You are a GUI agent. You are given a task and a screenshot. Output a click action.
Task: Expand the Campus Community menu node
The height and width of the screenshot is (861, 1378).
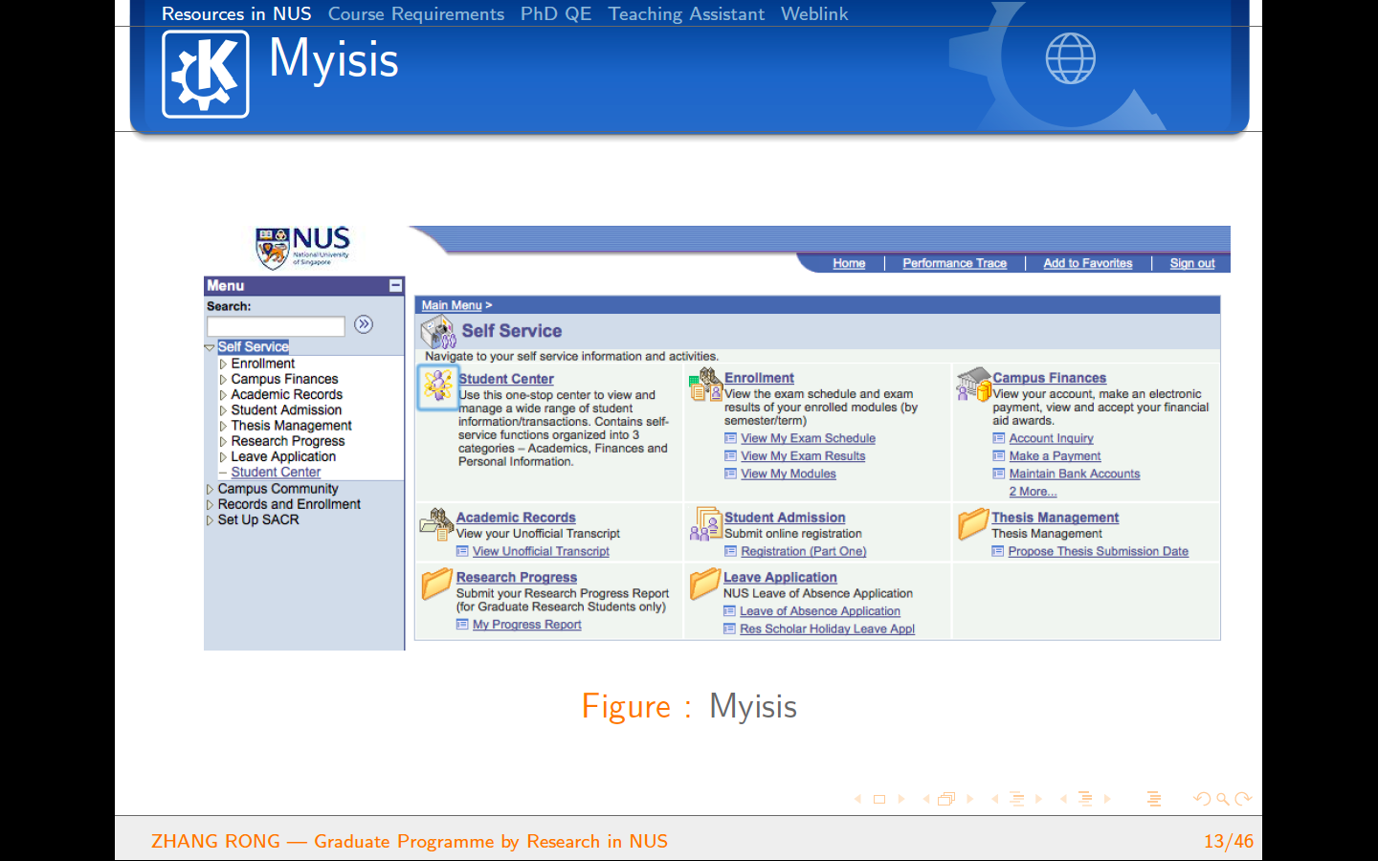[x=211, y=490]
